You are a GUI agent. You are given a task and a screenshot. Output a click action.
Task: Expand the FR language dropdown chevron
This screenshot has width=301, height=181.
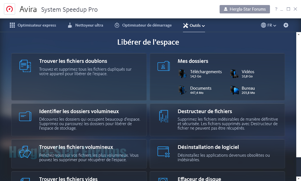tap(274, 25)
